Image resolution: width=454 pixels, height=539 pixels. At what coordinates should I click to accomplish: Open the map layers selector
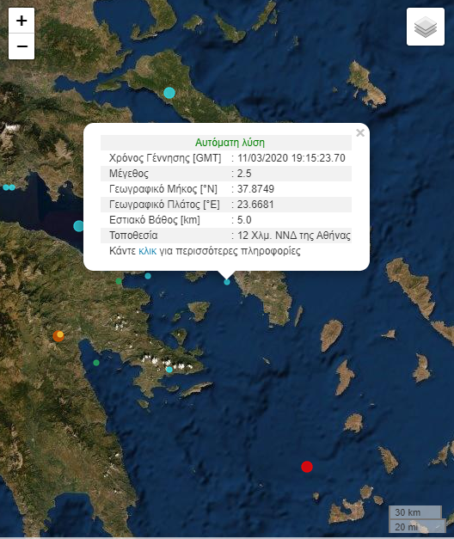pyautogui.click(x=426, y=27)
